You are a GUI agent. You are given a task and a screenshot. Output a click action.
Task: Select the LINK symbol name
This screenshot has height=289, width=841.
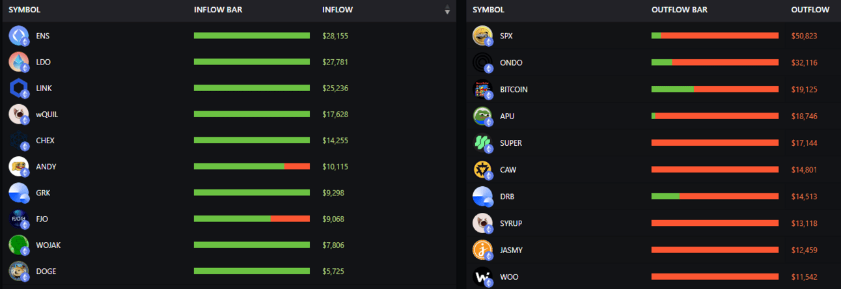pyautogui.click(x=44, y=88)
